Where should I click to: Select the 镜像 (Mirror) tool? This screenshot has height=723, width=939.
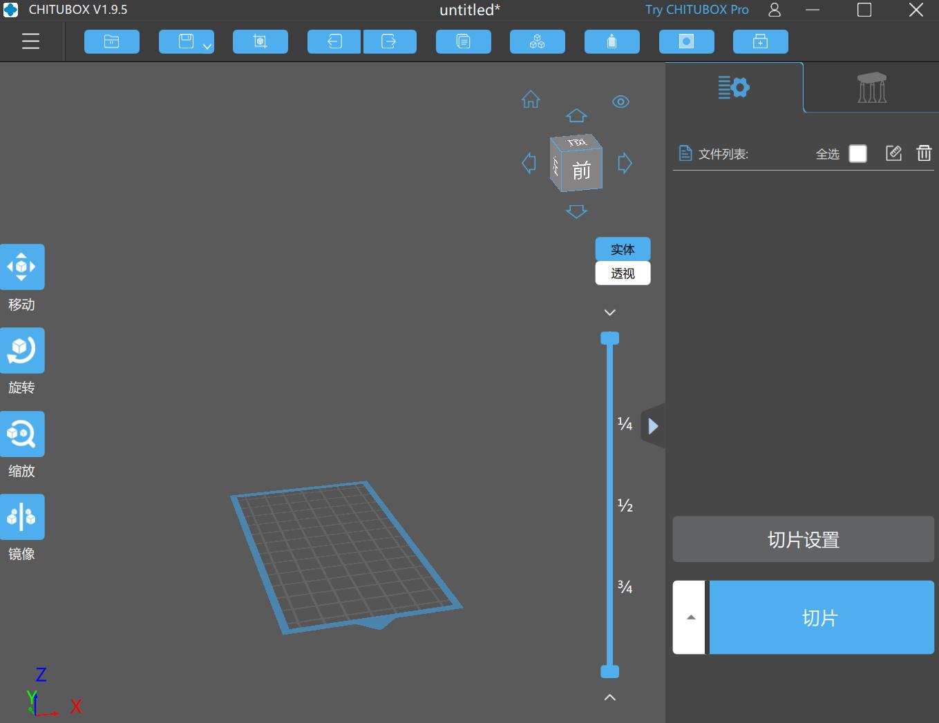pos(22,517)
